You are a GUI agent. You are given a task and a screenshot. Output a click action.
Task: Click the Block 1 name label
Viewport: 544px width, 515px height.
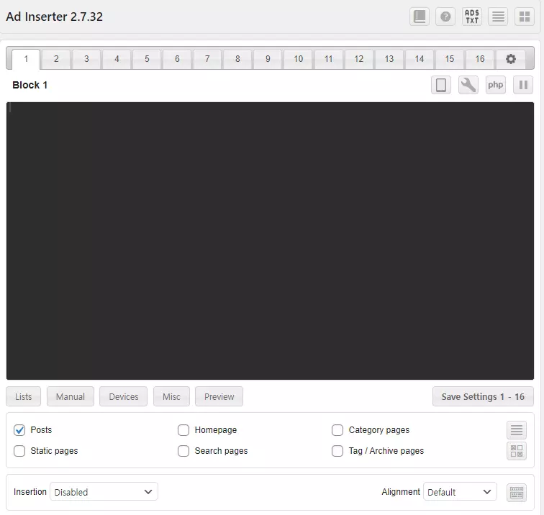click(30, 85)
